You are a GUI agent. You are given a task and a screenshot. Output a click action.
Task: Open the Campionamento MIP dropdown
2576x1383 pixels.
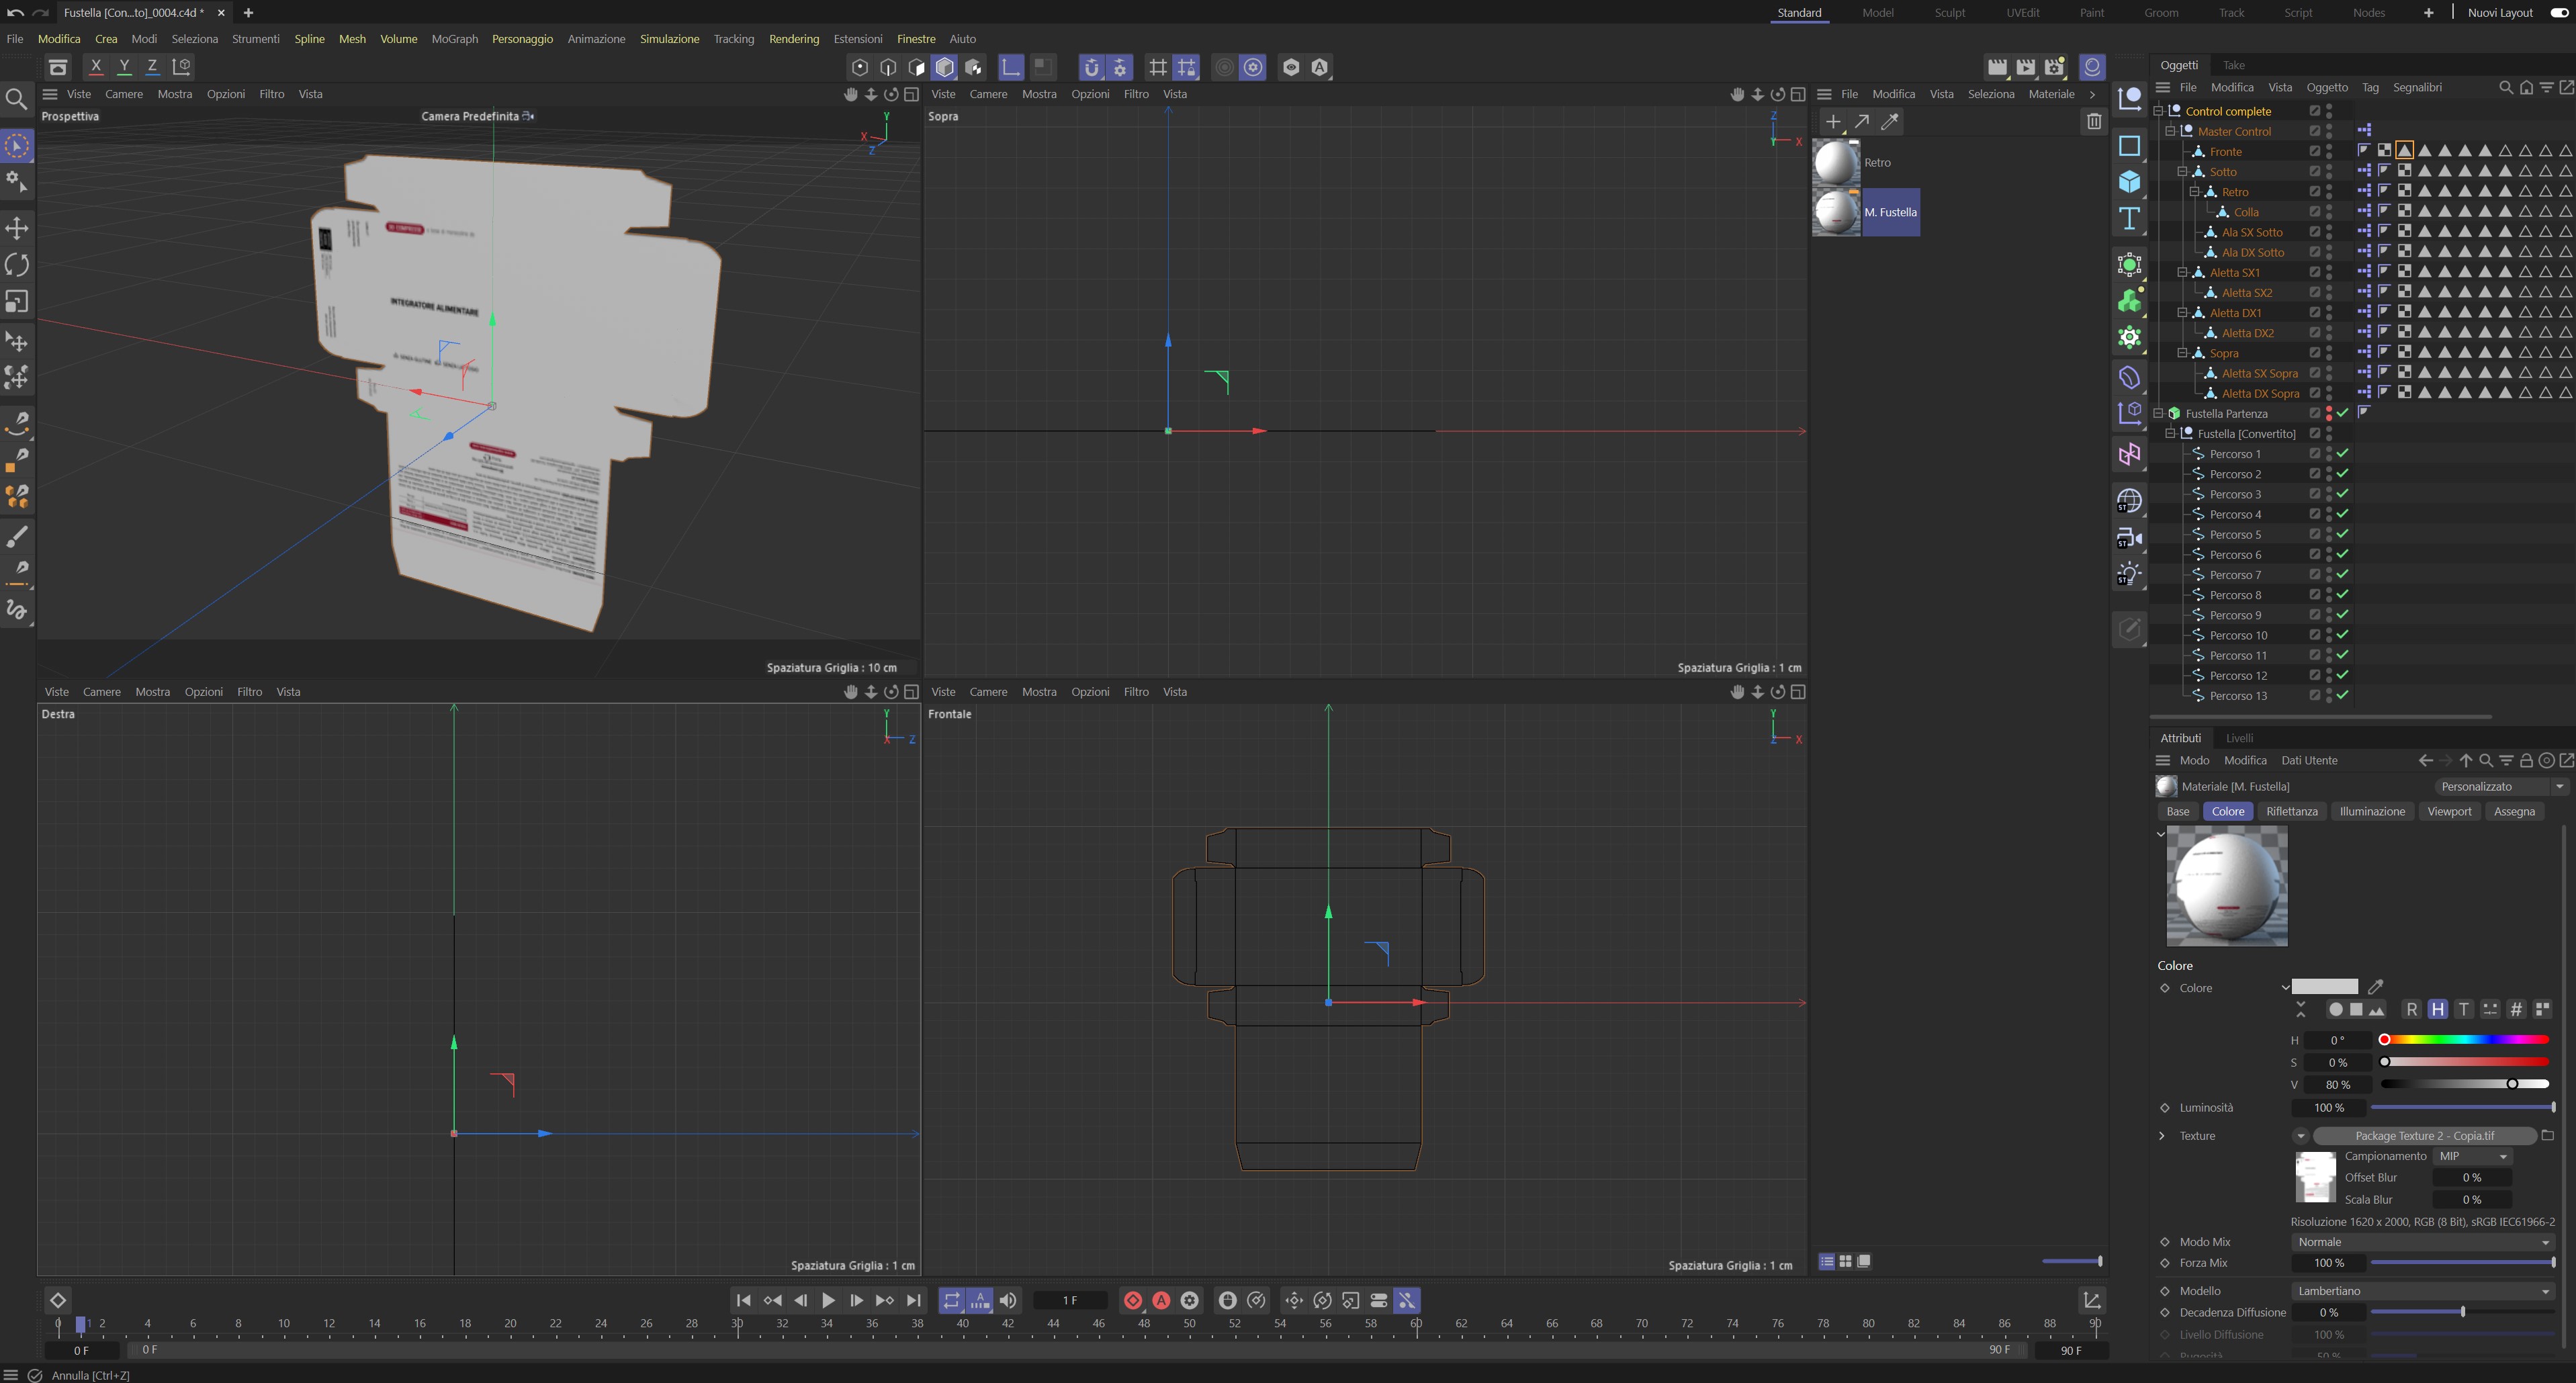click(x=2473, y=1156)
